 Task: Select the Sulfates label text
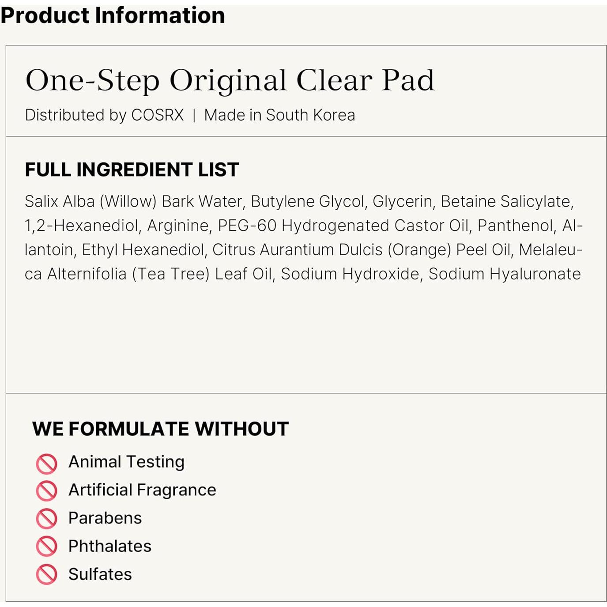pos(100,574)
